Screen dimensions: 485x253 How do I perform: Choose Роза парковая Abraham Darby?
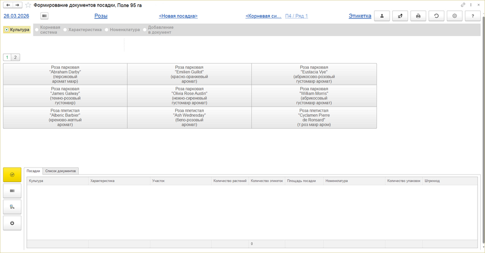point(65,74)
